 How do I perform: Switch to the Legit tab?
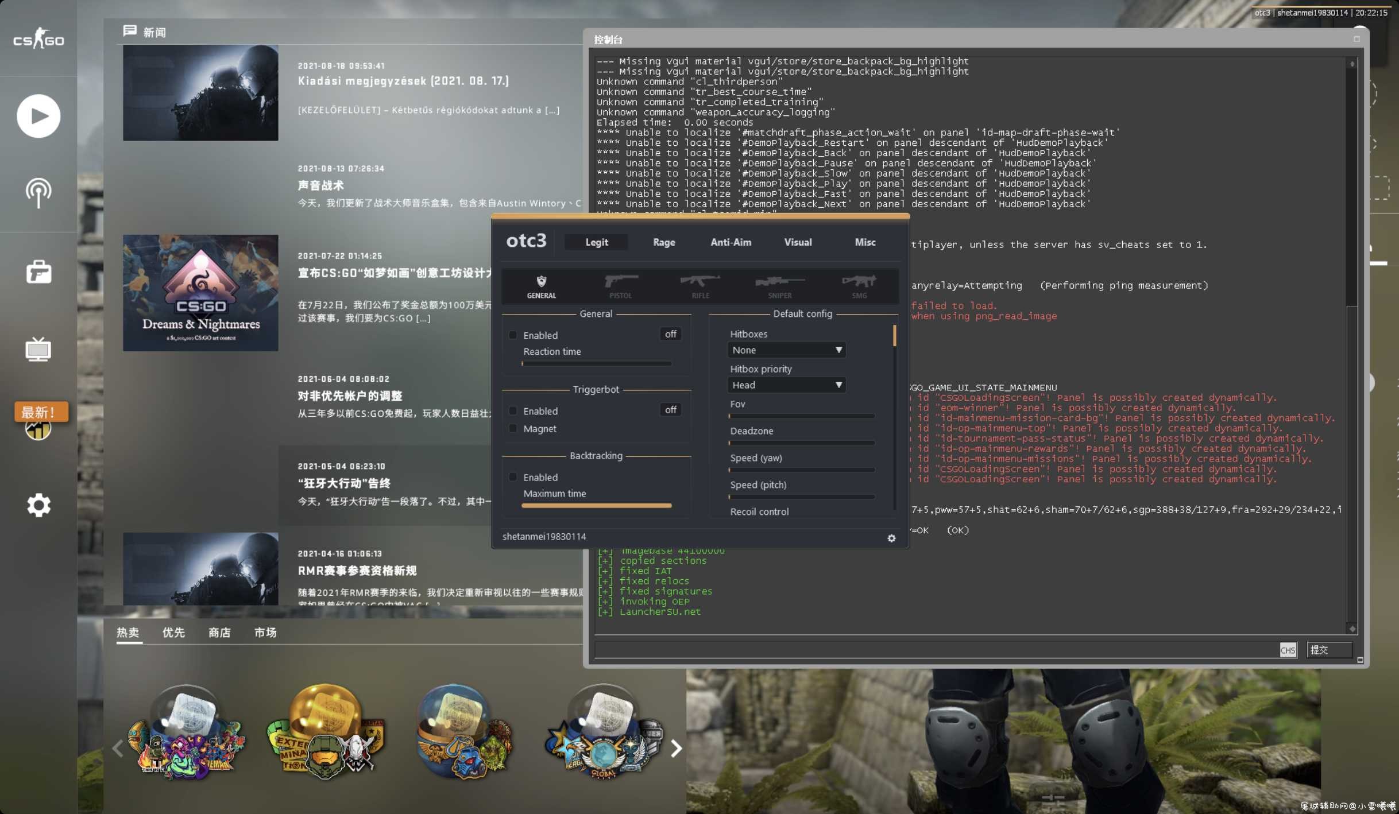pos(596,242)
